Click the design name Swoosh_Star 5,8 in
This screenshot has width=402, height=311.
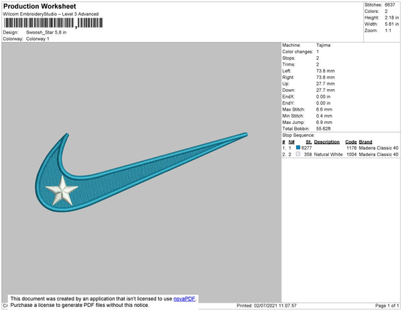pos(46,33)
